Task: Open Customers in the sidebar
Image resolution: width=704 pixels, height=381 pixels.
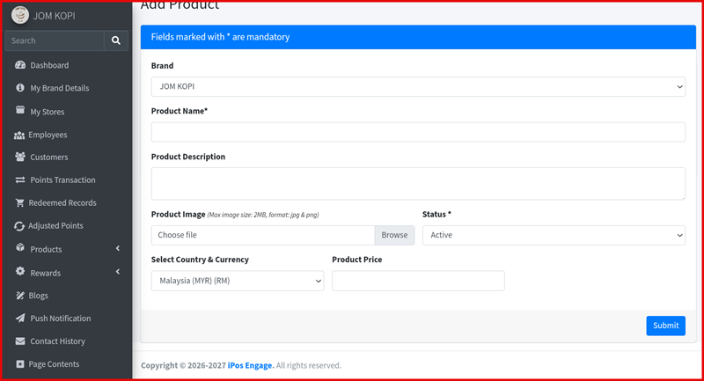Action: point(48,158)
